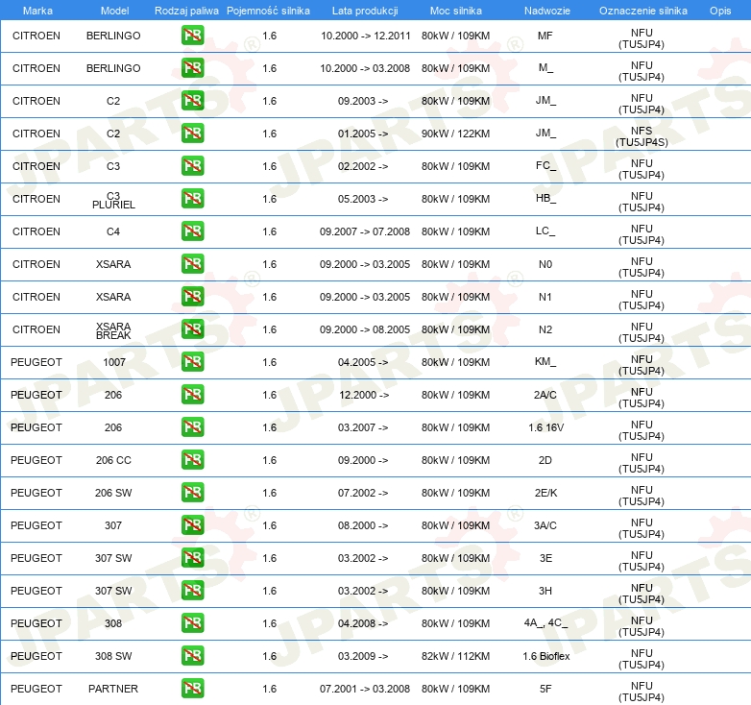
Task: Click the fuel icon in the Peugeot 308 4A_ row
Action: 192,623
